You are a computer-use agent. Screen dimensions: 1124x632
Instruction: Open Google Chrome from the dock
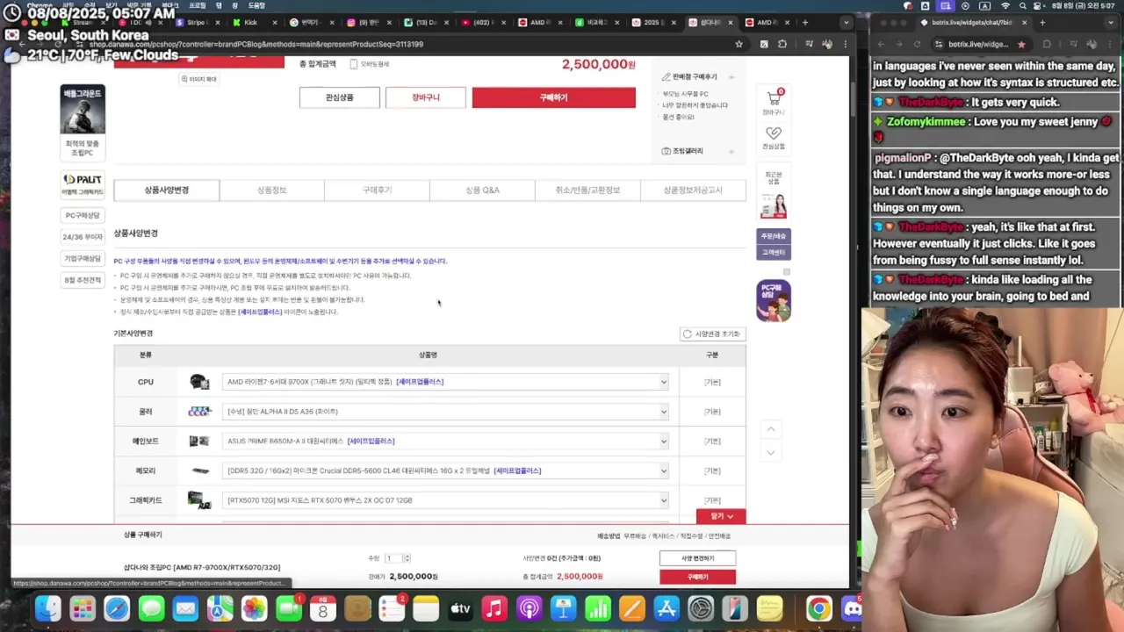coord(818,608)
